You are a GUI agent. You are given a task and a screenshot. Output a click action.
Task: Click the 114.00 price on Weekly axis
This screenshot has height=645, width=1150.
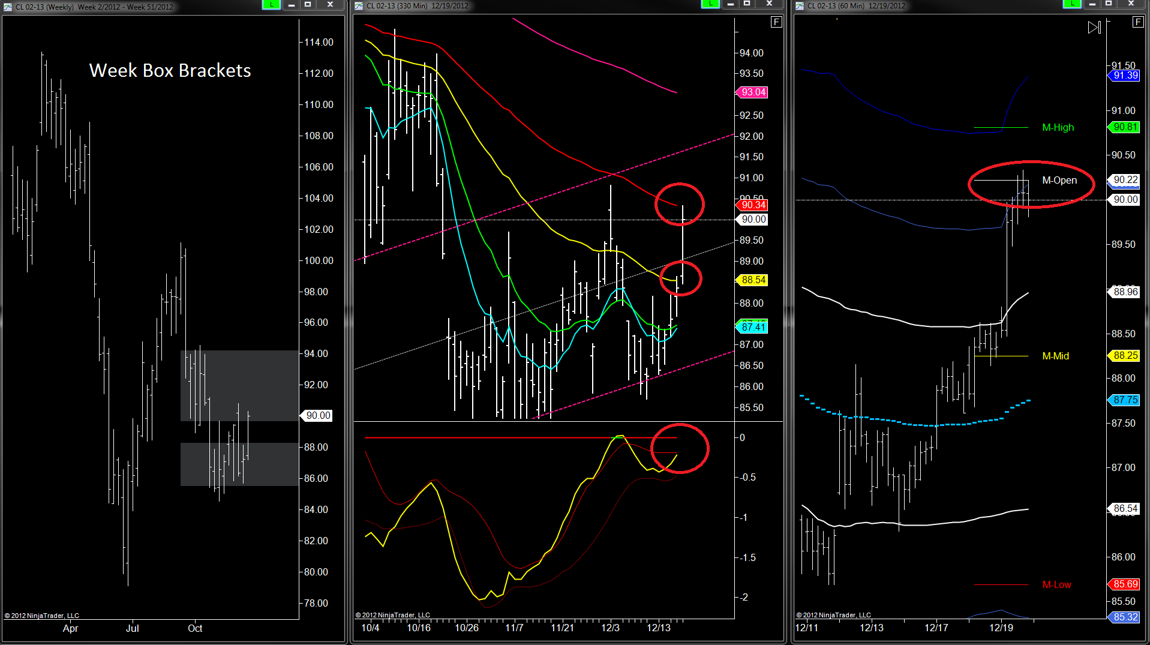pyautogui.click(x=319, y=43)
